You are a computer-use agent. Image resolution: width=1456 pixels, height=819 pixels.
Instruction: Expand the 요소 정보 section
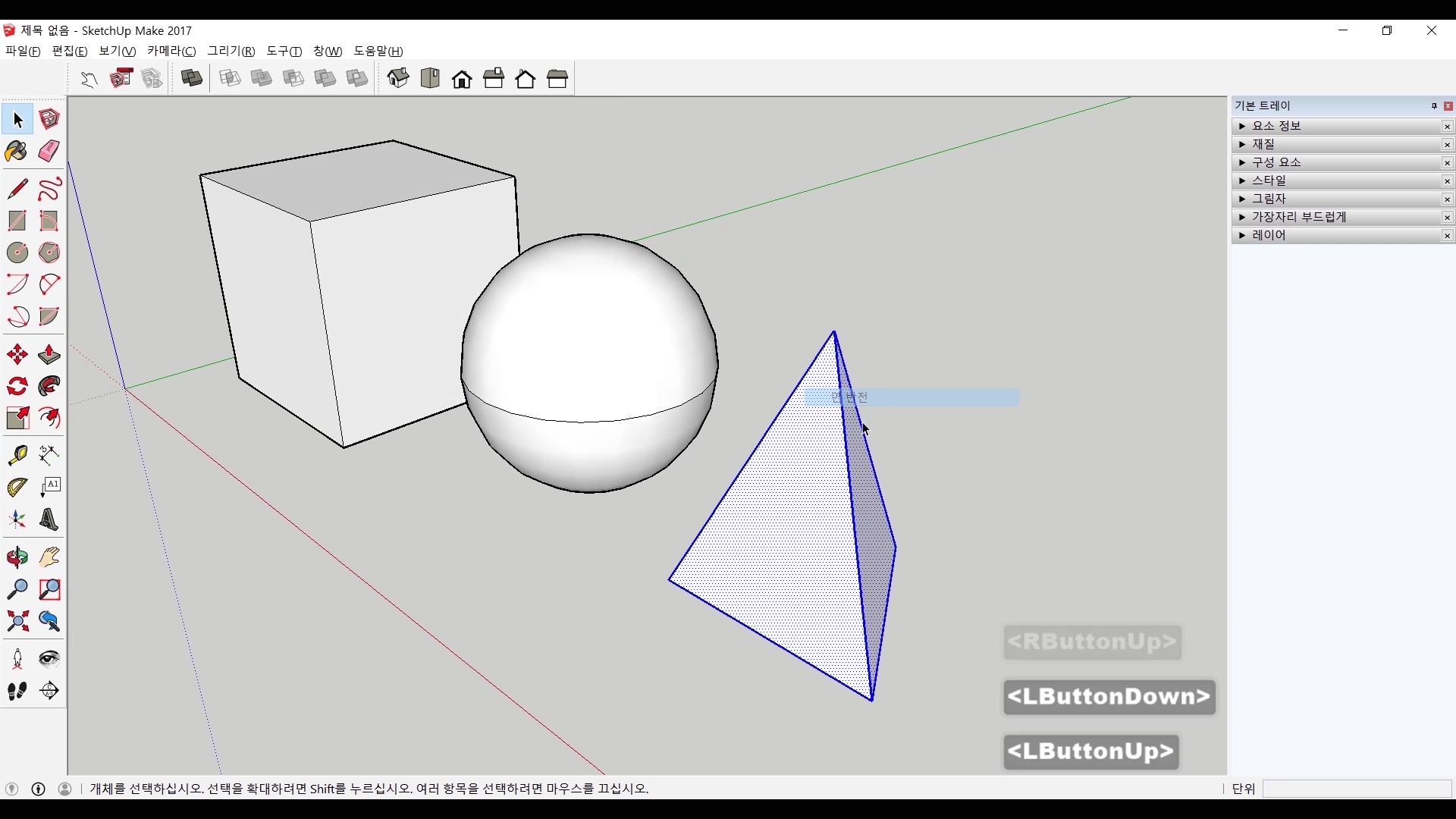click(1242, 126)
